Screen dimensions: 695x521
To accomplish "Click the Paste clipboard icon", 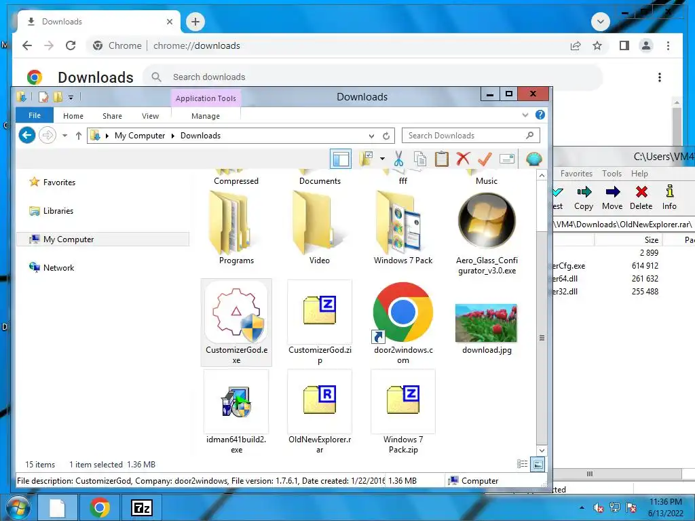I will point(441,159).
